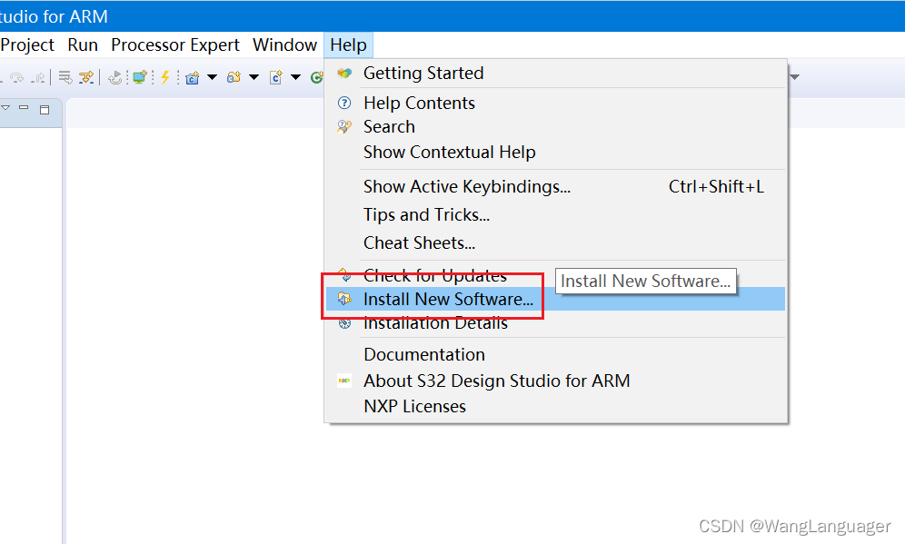Click the Getting Started cube icon
Image resolution: width=905 pixels, height=544 pixels.
point(344,74)
